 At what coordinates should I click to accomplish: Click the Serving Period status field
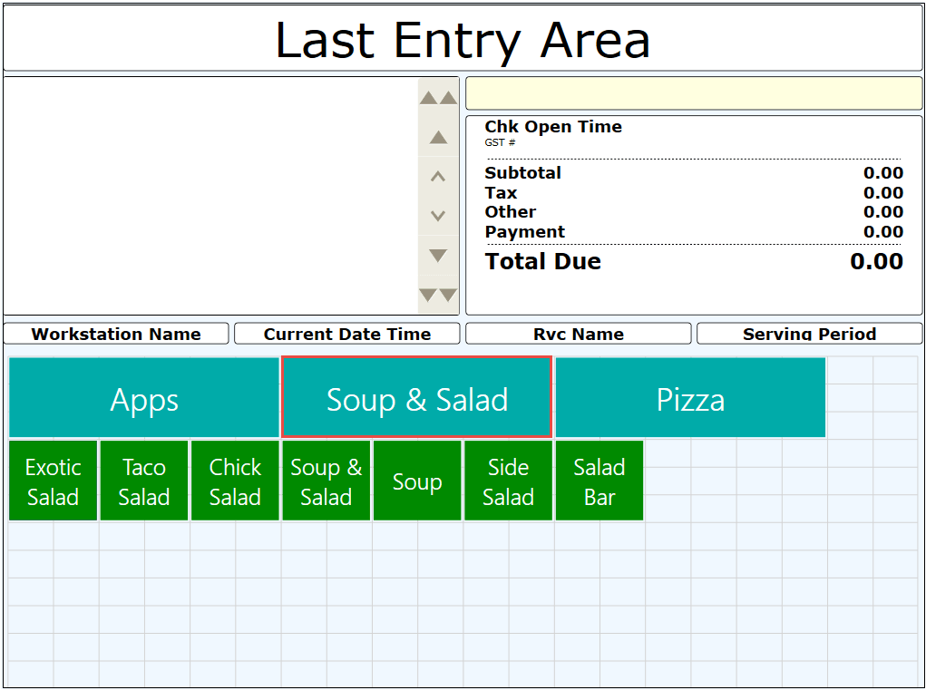[x=809, y=334]
